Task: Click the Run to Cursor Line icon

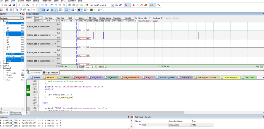Action: (29, 10)
